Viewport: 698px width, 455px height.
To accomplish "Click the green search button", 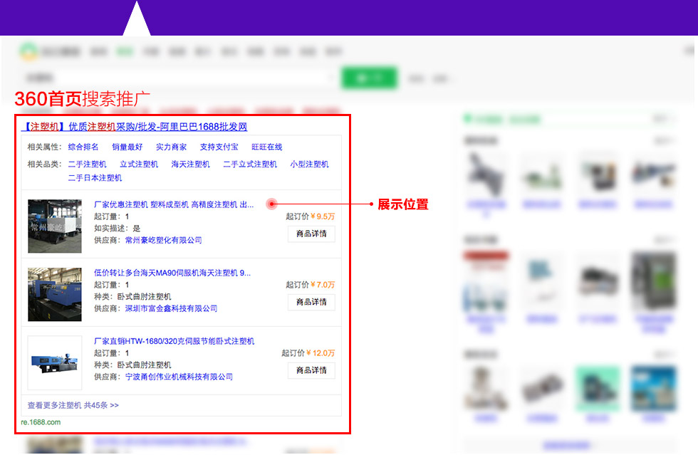I will (369, 78).
